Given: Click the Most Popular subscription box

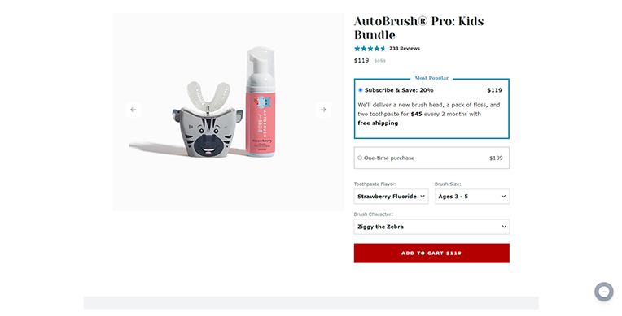Looking at the screenshot, I should (431, 109).
